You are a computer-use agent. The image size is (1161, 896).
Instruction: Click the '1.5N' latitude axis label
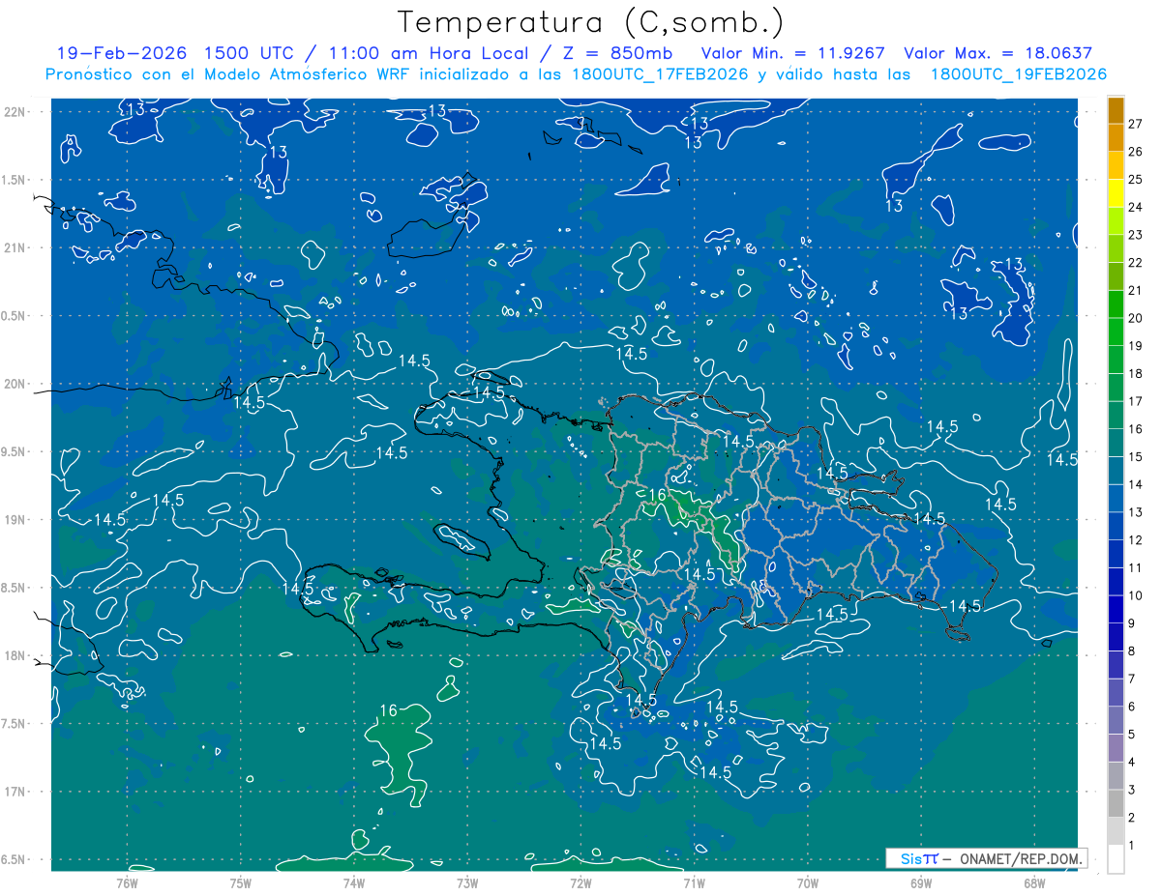(x=15, y=180)
